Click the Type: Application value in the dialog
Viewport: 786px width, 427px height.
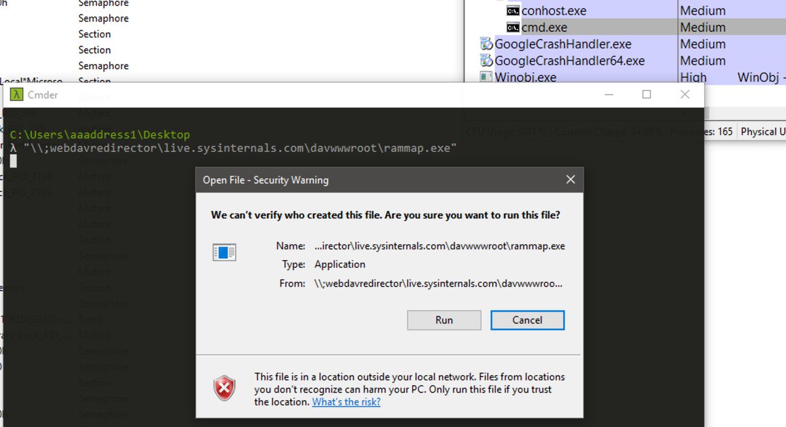340,265
